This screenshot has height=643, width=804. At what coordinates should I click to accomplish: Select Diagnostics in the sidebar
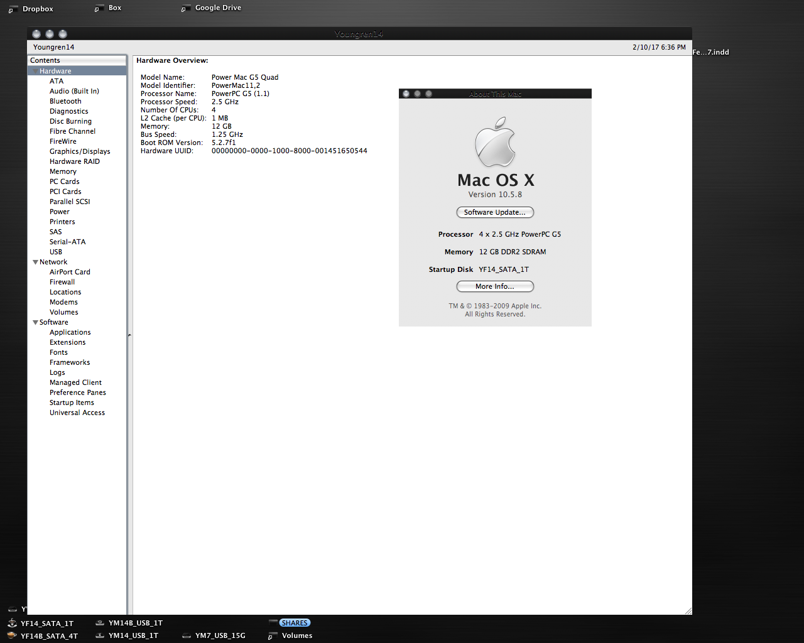point(69,111)
